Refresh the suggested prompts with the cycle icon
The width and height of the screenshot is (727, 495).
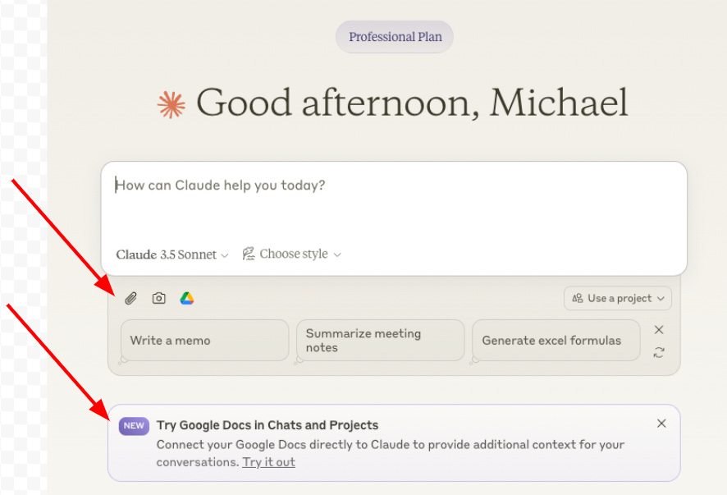659,353
